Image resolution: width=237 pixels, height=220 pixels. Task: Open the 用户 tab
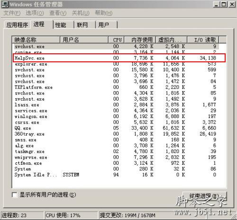pos(107,25)
